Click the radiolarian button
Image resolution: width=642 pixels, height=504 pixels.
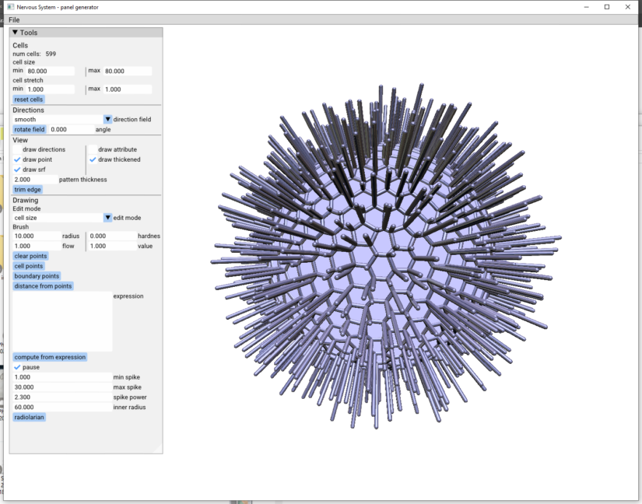click(x=30, y=417)
